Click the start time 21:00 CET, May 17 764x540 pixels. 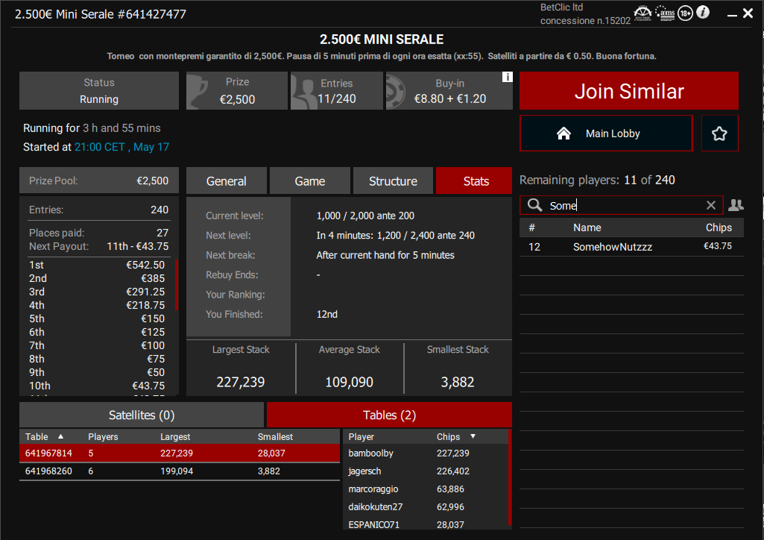click(121, 147)
